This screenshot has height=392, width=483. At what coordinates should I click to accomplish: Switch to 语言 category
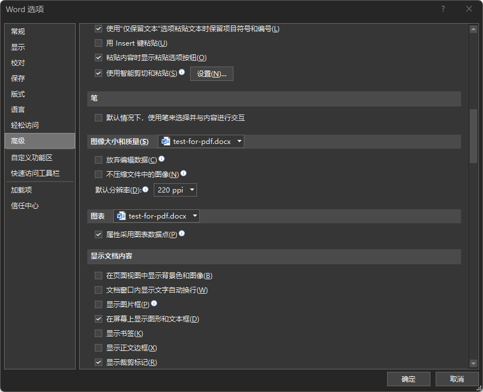point(40,110)
